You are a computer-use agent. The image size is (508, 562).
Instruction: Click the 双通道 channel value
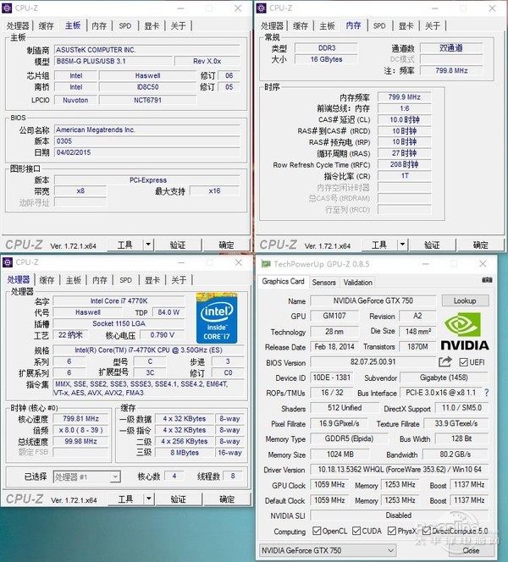451,47
